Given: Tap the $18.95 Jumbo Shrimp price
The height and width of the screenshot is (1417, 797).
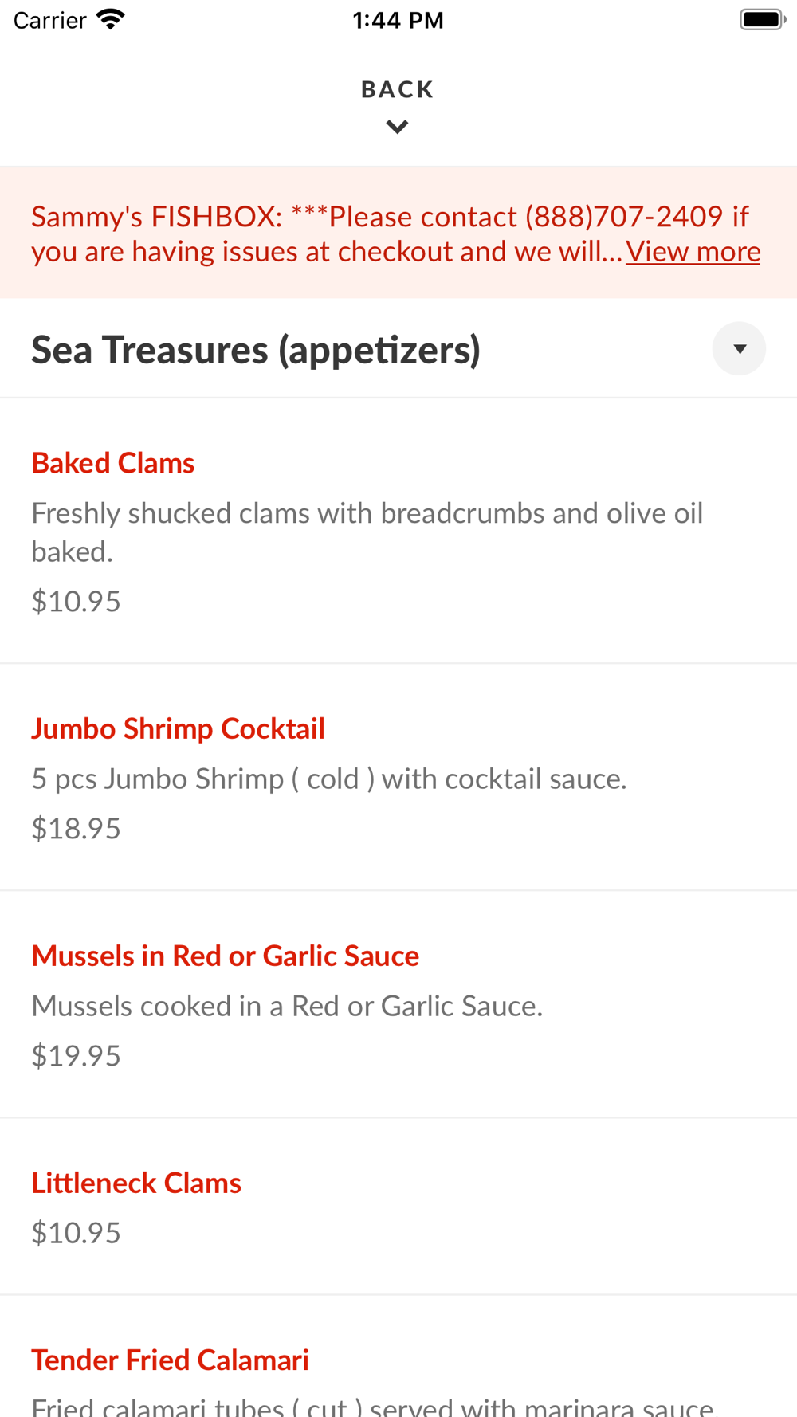Looking at the screenshot, I should click(x=77, y=829).
